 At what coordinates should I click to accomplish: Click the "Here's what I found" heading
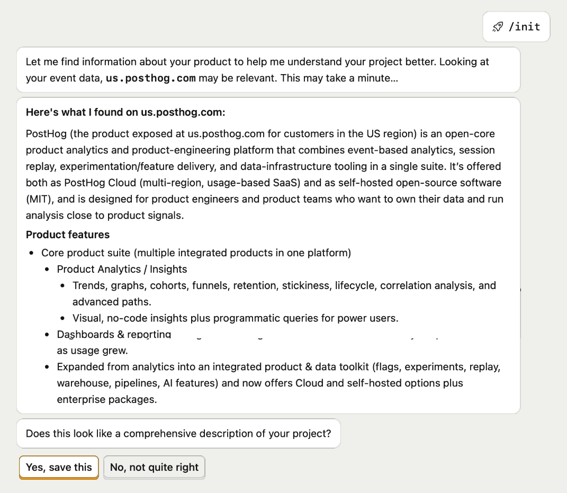125,112
